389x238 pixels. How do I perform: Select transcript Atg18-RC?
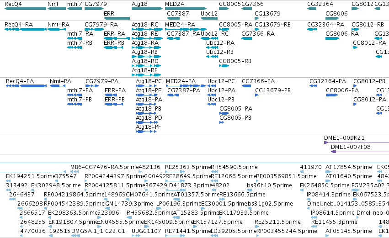pos(147,29)
